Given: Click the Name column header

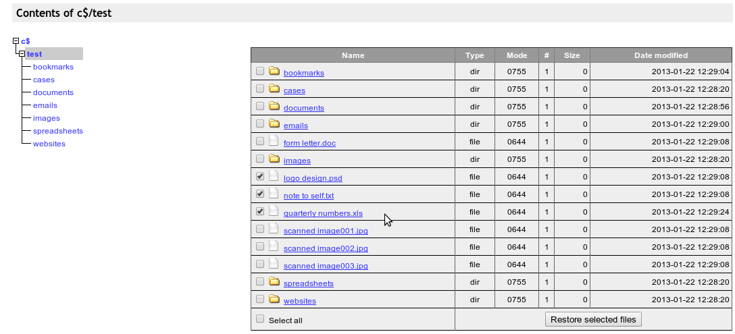Looking at the screenshot, I should tap(353, 55).
